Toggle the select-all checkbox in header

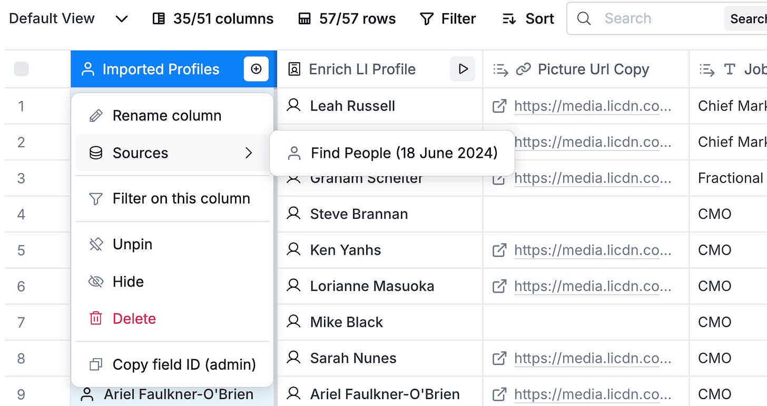coord(21,69)
